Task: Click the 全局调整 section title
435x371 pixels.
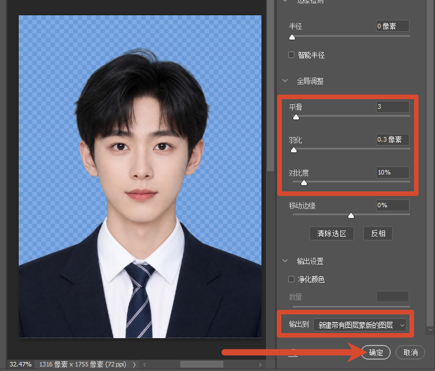Action: (x=310, y=81)
